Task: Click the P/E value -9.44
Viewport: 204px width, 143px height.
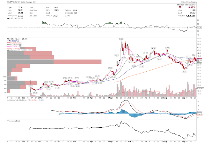Action: click(x=56, y=8)
